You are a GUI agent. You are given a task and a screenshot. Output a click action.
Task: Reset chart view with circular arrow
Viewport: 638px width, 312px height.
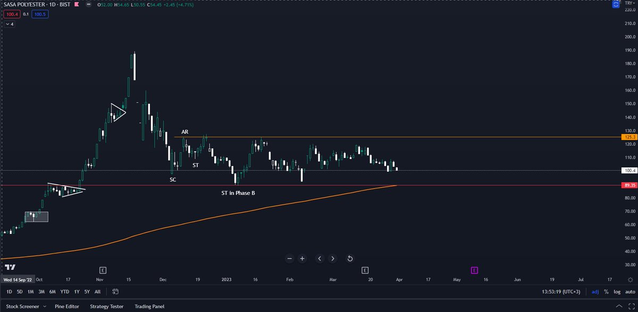(x=350, y=259)
